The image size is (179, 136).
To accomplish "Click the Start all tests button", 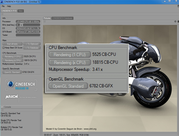I will point(12,44).
